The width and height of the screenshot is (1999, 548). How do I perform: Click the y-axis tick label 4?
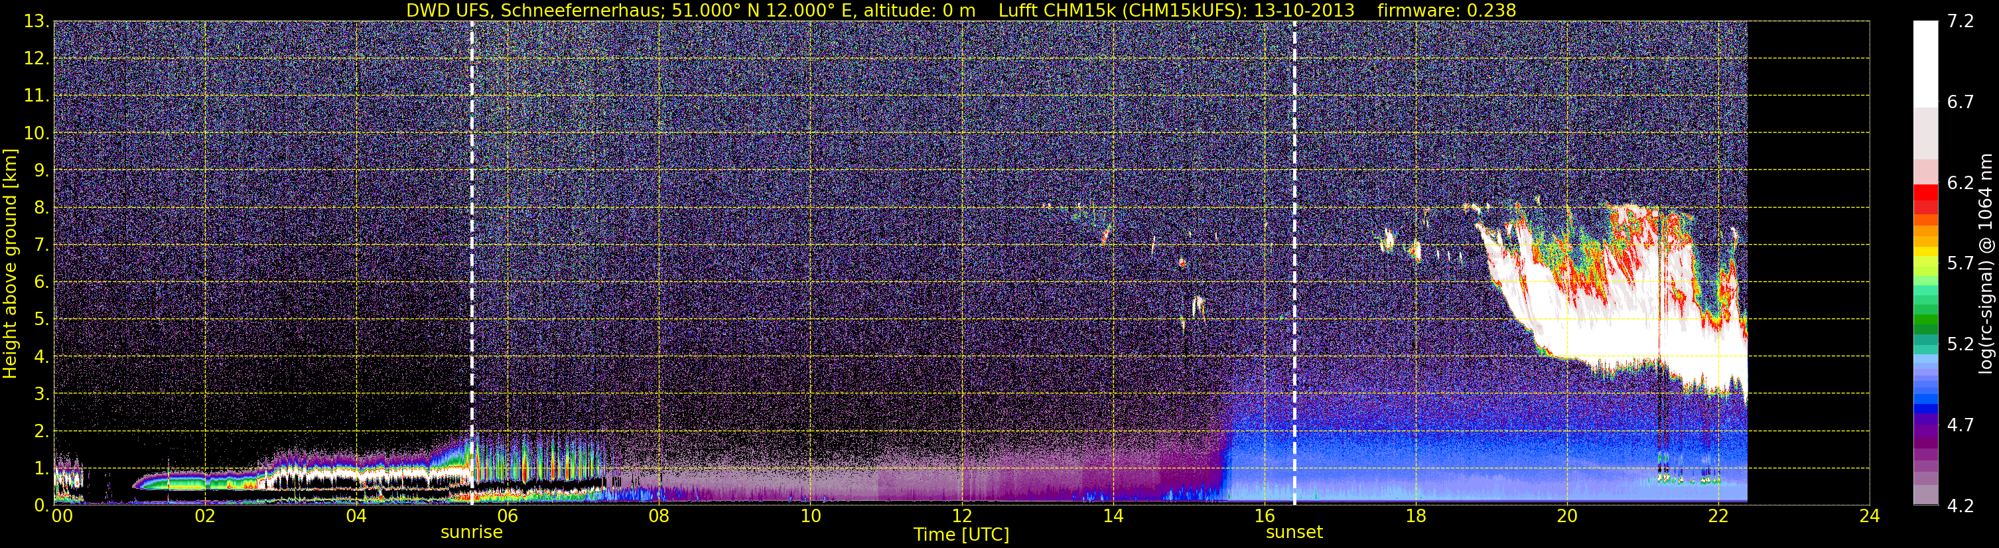coord(42,356)
